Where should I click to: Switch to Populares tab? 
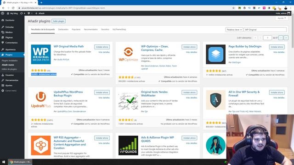coord(76,29)
